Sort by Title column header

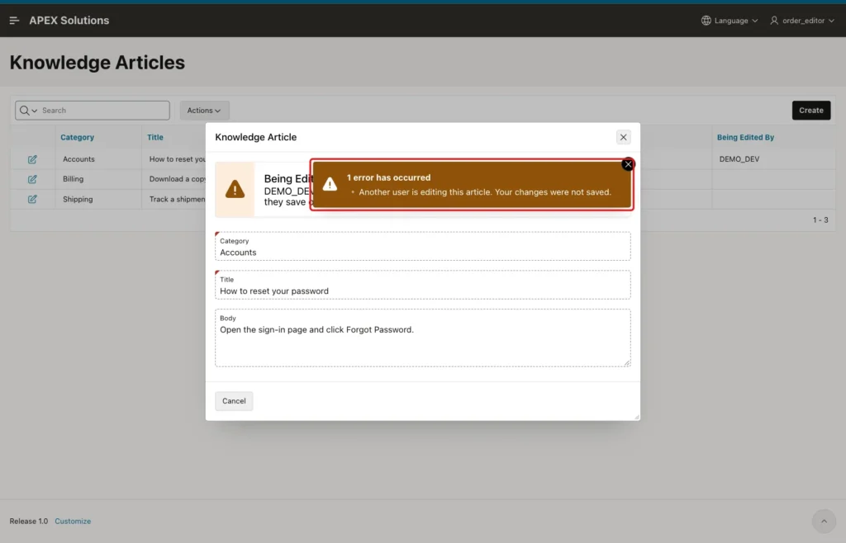pos(154,137)
